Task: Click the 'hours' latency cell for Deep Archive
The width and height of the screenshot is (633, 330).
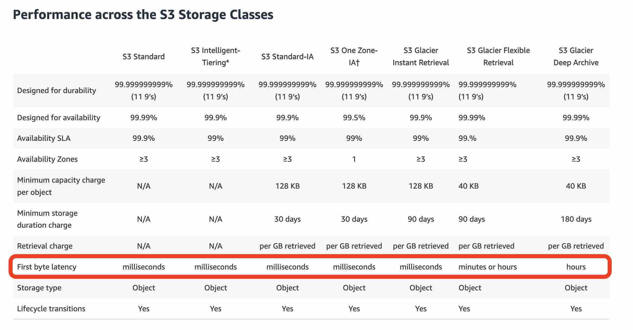Action: click(576, 267)
